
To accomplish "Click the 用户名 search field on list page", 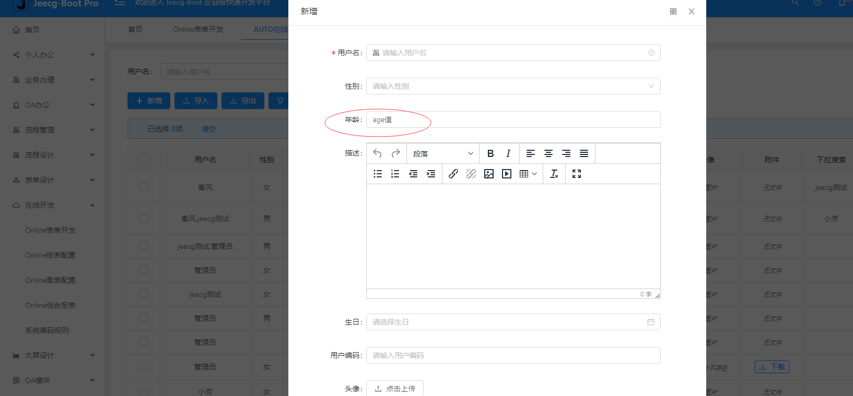I will point(225,72).
